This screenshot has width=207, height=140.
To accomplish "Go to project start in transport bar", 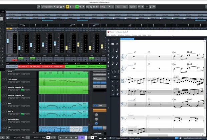I will (x=61, y=138).
